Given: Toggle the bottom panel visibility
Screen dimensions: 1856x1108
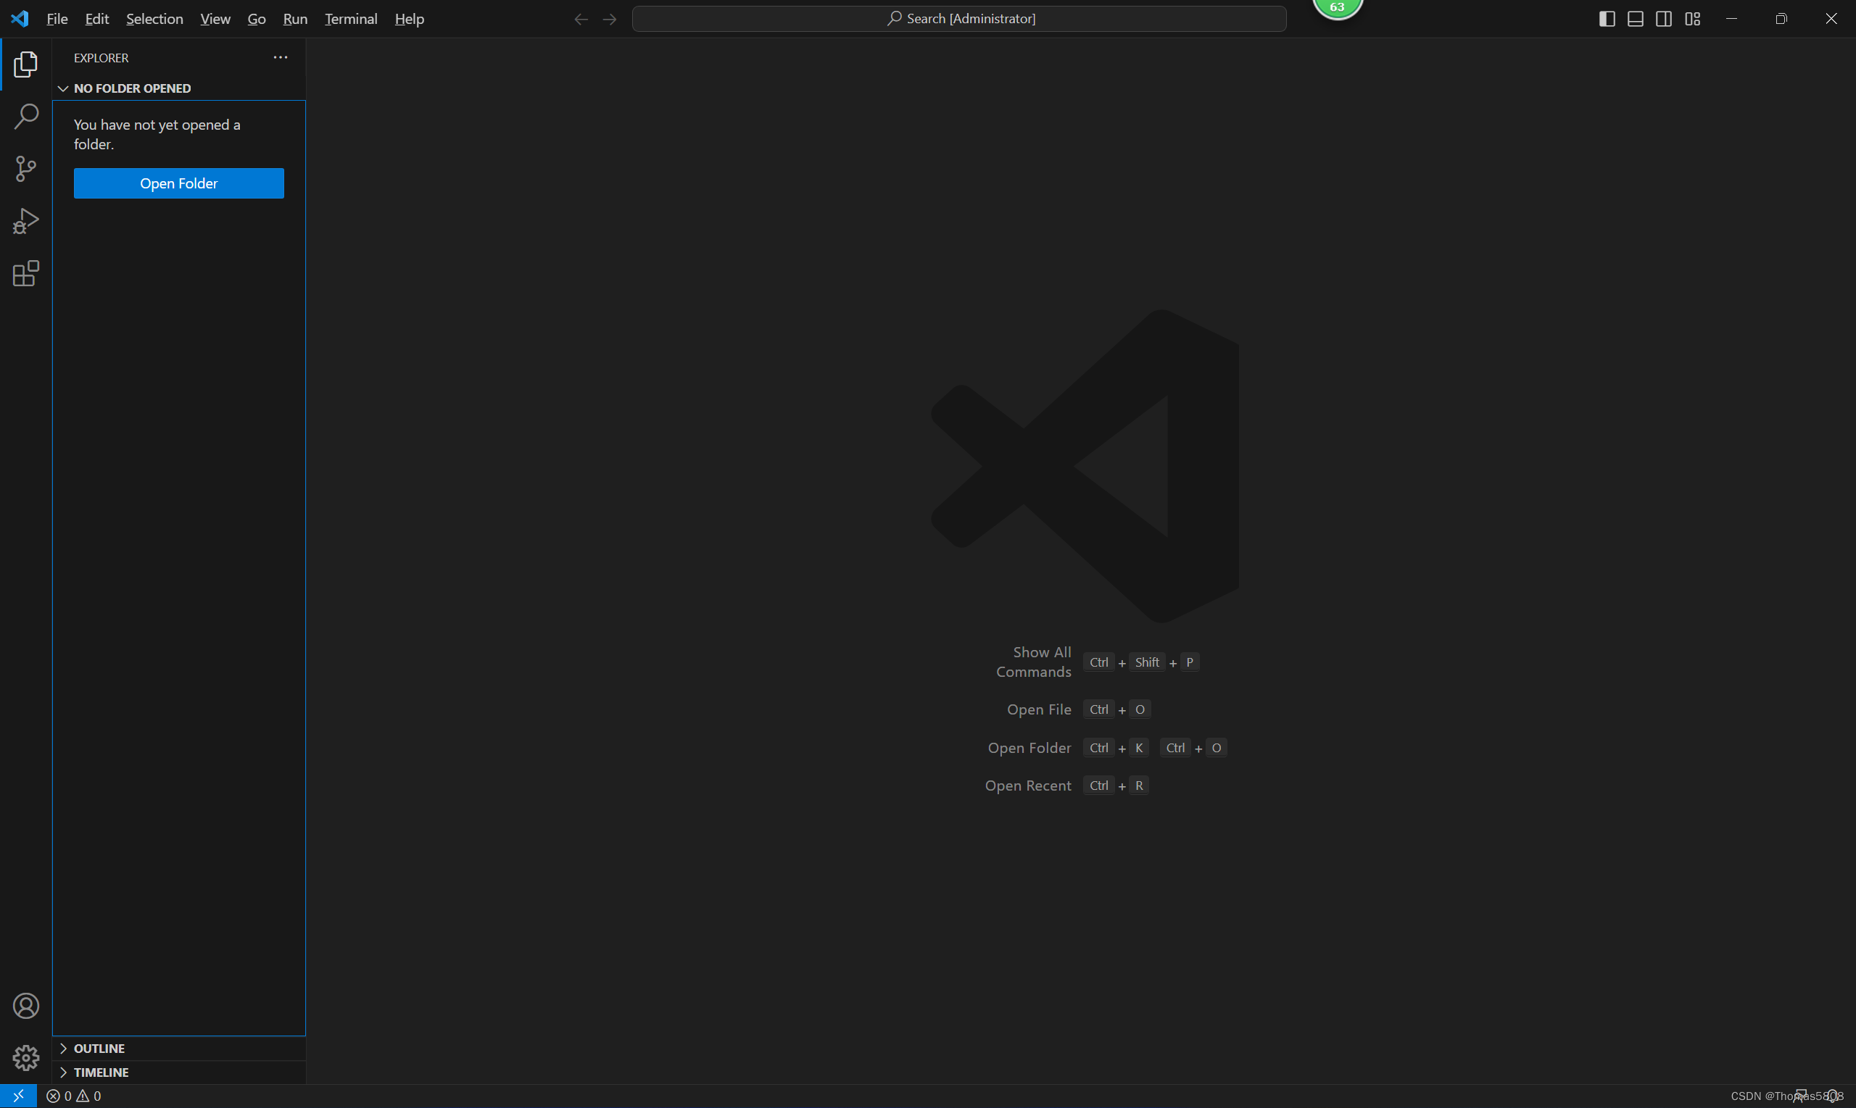Looking at the screenshot, I should click(x=1636, y=19).
